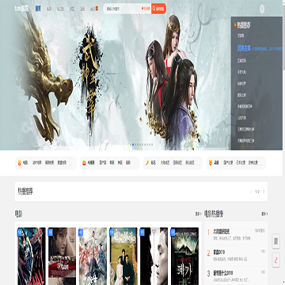Open the round user icon at top right
The width and height of the screenshot is (285, 285).
tap(262, 9)
